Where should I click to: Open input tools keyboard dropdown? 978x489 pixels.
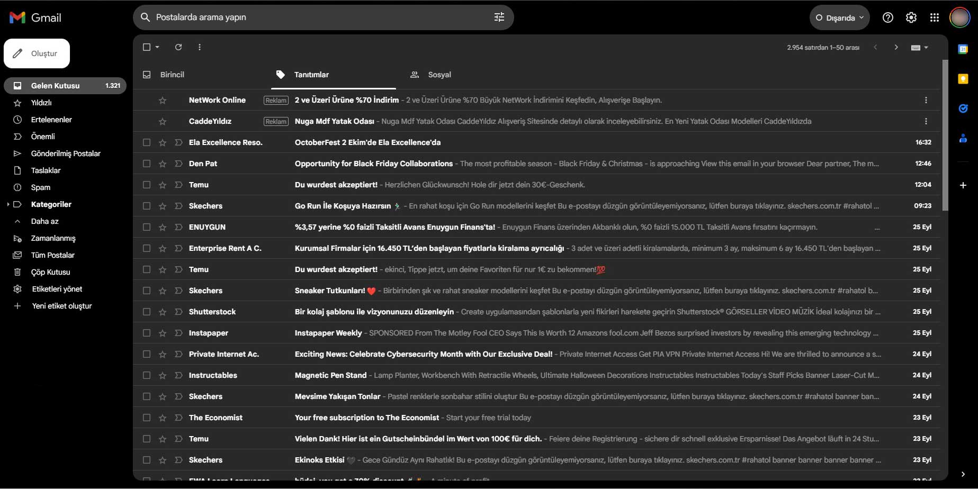pyautogui.click(x=926, y=48)
